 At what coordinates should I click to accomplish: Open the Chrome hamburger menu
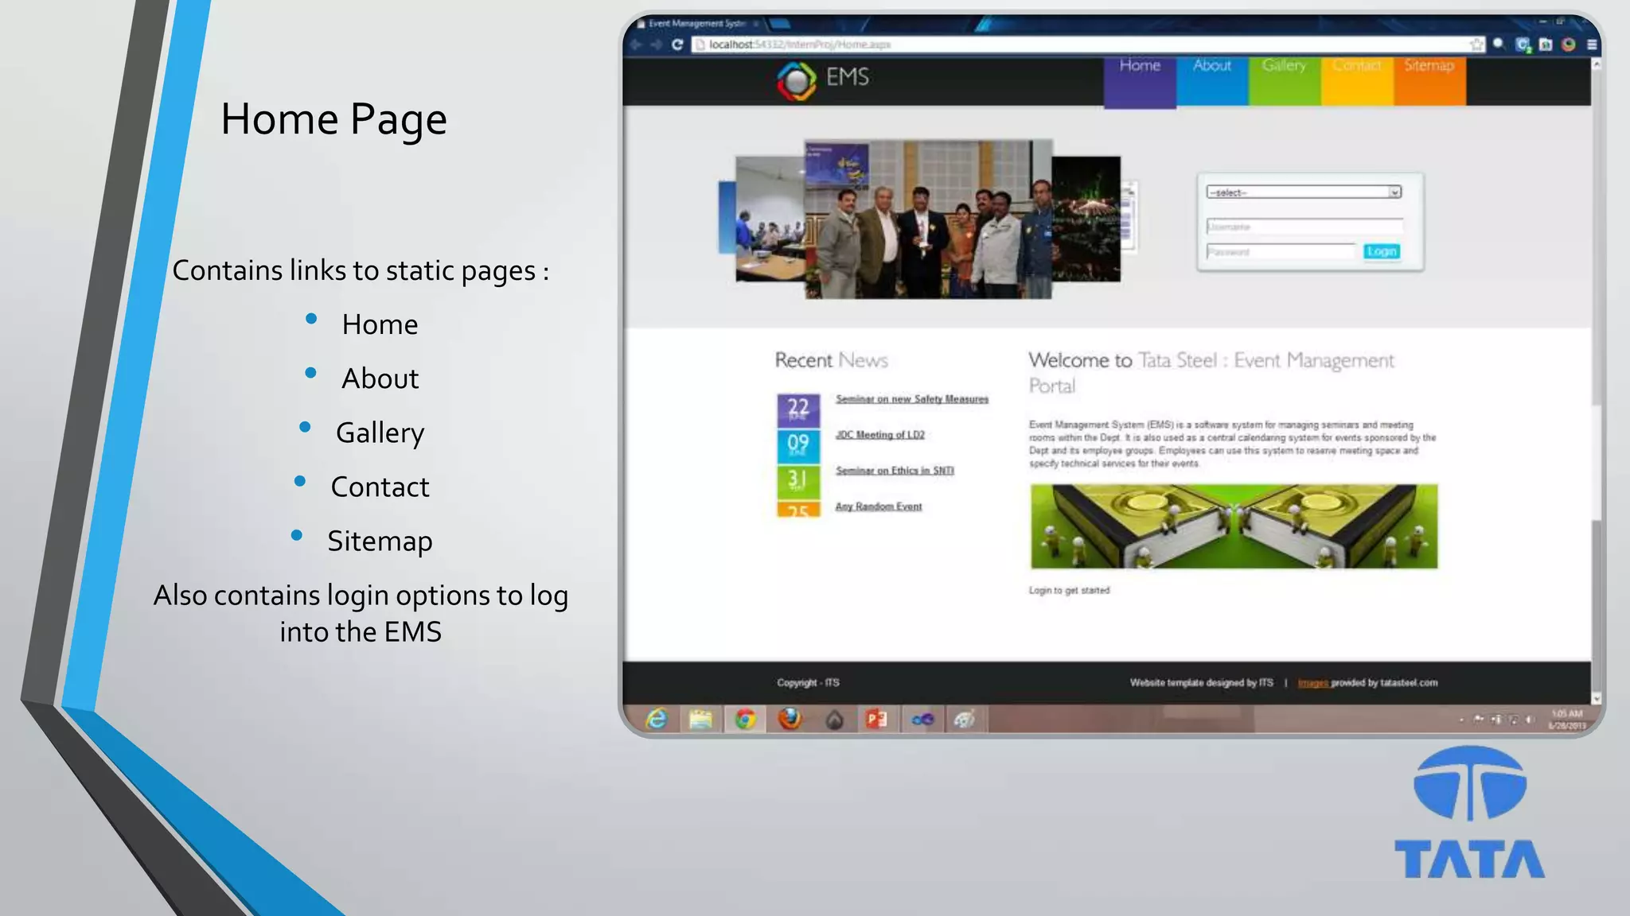pos(1592,45)
